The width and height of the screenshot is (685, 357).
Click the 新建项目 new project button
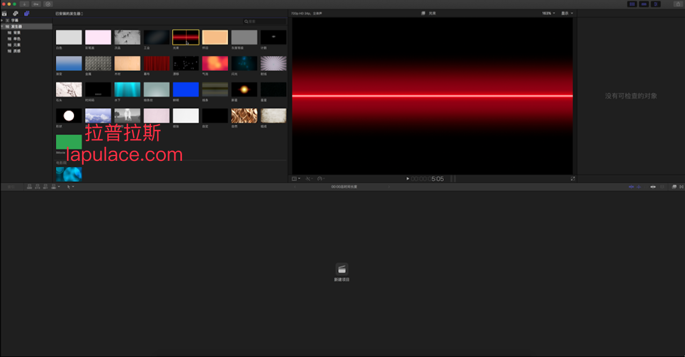pos(342,272)
